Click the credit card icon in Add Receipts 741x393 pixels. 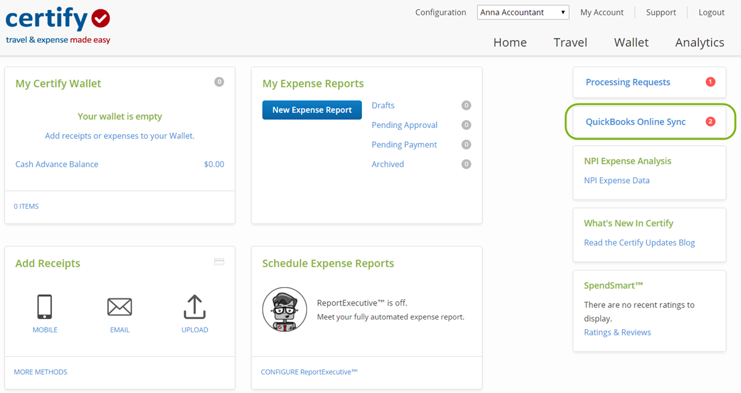coord(219,261)
